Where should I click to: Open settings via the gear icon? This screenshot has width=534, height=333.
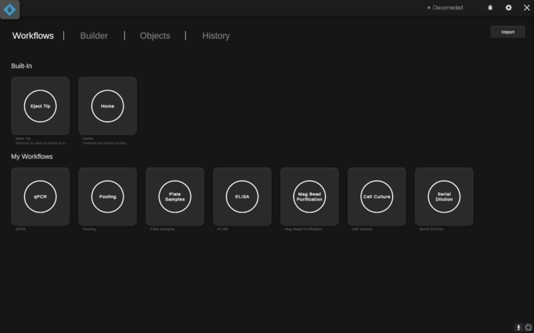[x=508, y=8]
